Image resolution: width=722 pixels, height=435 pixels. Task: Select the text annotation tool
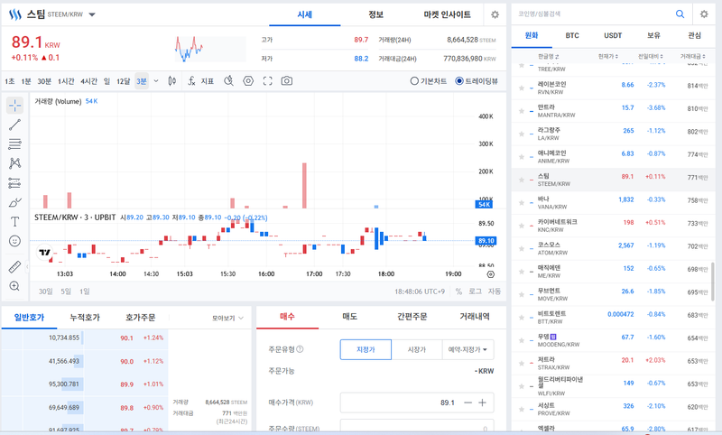tap(14, 221)
